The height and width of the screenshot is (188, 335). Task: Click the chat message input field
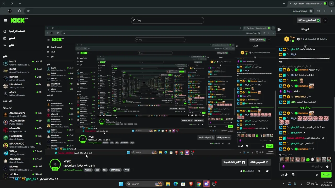tap(305, 166)
